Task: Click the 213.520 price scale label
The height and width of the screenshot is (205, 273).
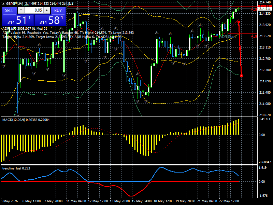Action: [x=265, y=36]
